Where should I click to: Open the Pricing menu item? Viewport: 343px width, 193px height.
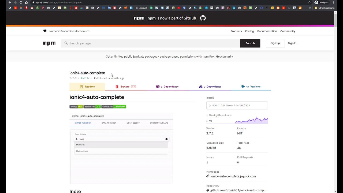coord(249,31)
